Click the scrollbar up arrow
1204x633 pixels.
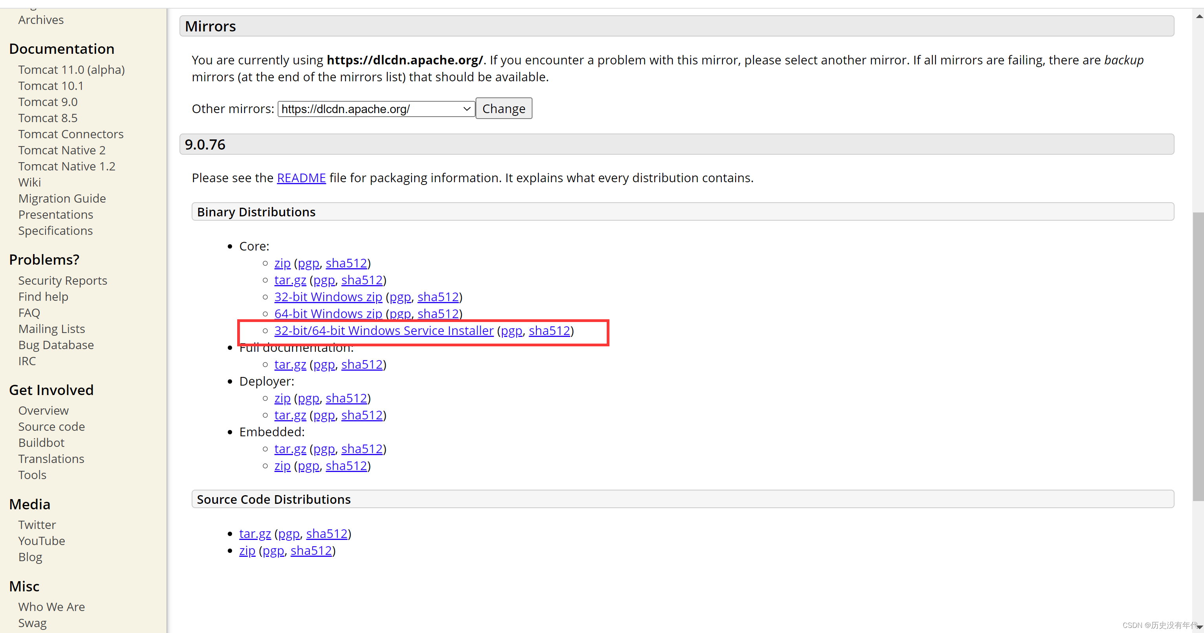(x=1199, y=16)
